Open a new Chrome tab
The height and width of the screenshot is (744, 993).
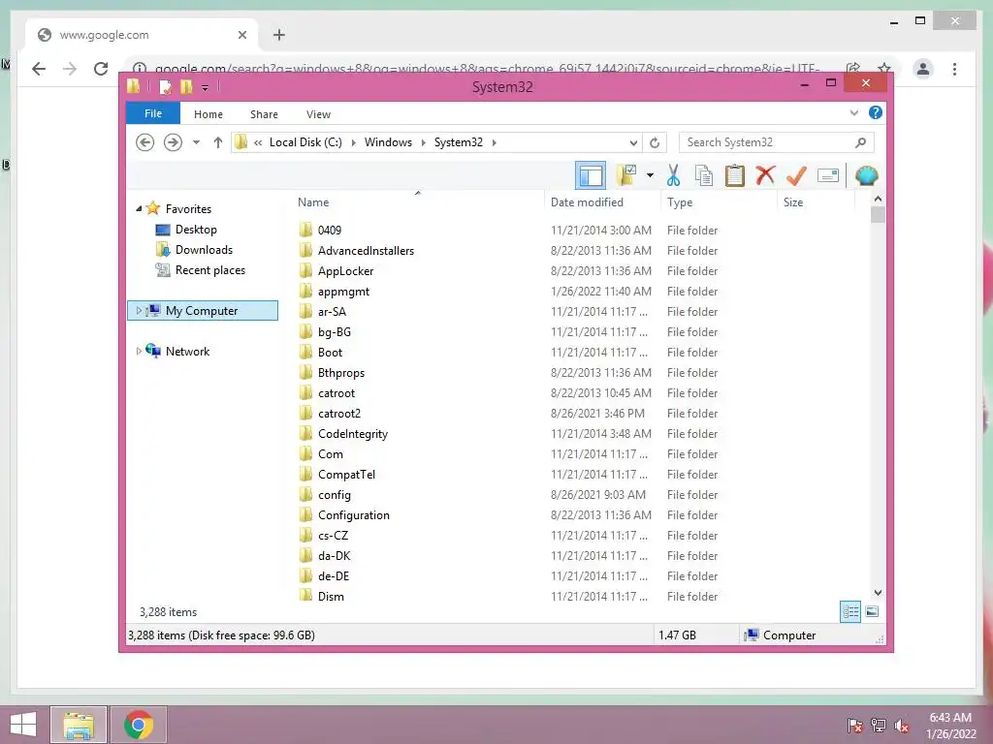point(279,35)
